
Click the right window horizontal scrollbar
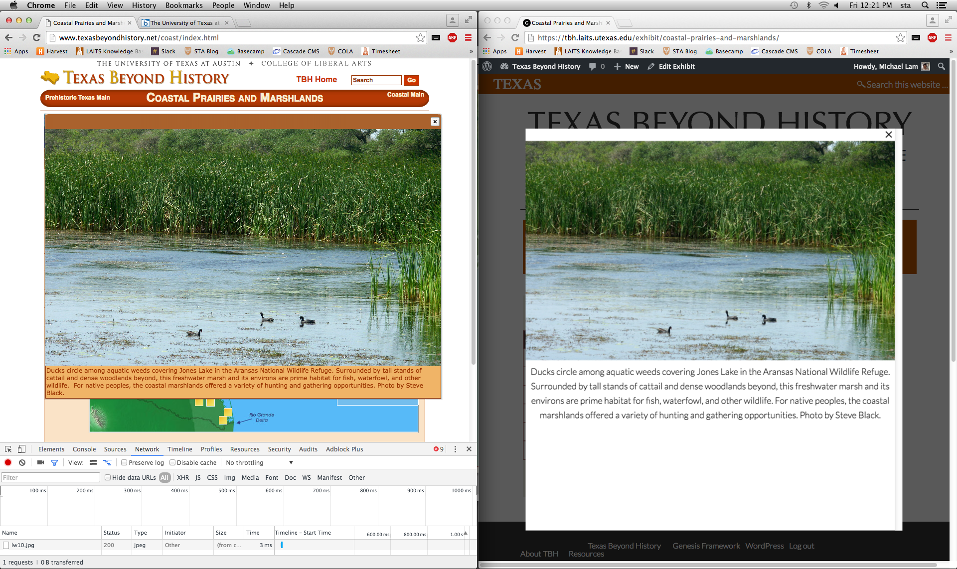coord(708,565)
